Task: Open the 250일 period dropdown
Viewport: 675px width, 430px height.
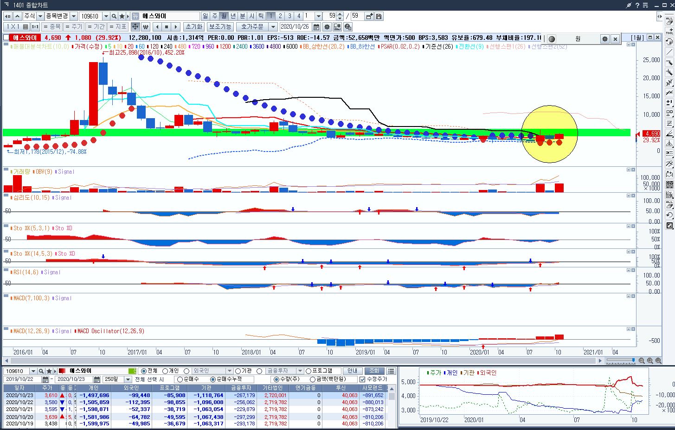Action: 128,379
